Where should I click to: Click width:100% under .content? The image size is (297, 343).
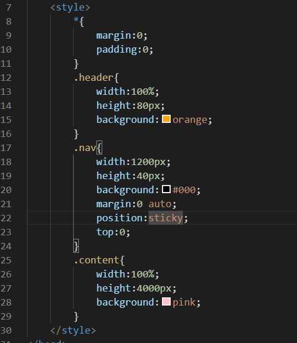tap(127, 274)
